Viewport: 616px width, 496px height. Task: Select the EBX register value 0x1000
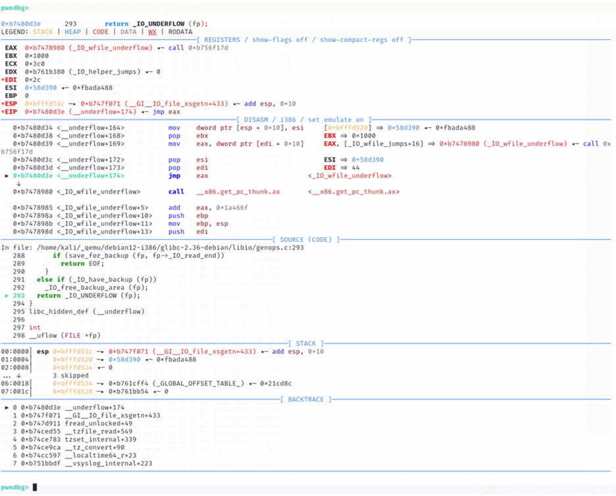37,56
